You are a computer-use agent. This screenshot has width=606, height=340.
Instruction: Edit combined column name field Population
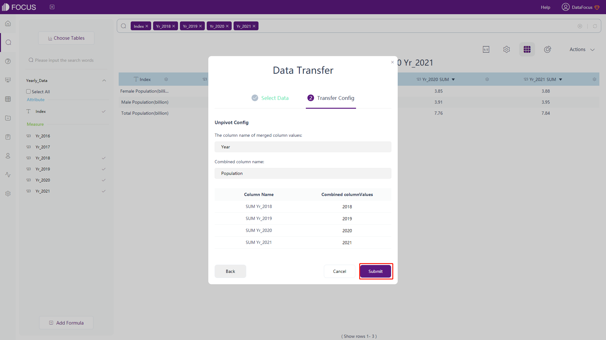(303, 173)
